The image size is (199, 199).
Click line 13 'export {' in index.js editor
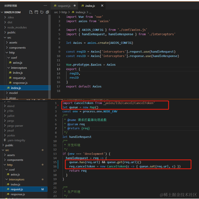(73, 69)
